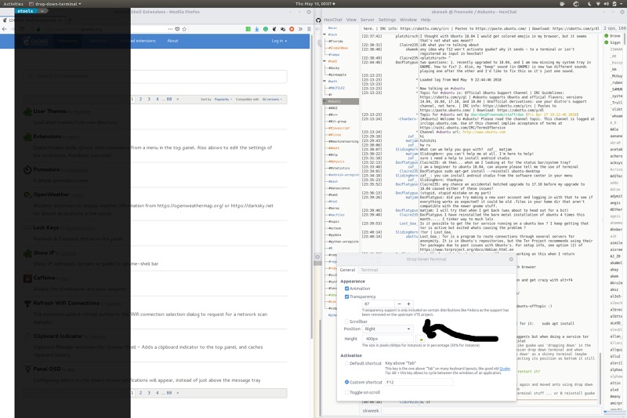
Task: Open Activities overview in top bar
Action: tap(13, 4)
